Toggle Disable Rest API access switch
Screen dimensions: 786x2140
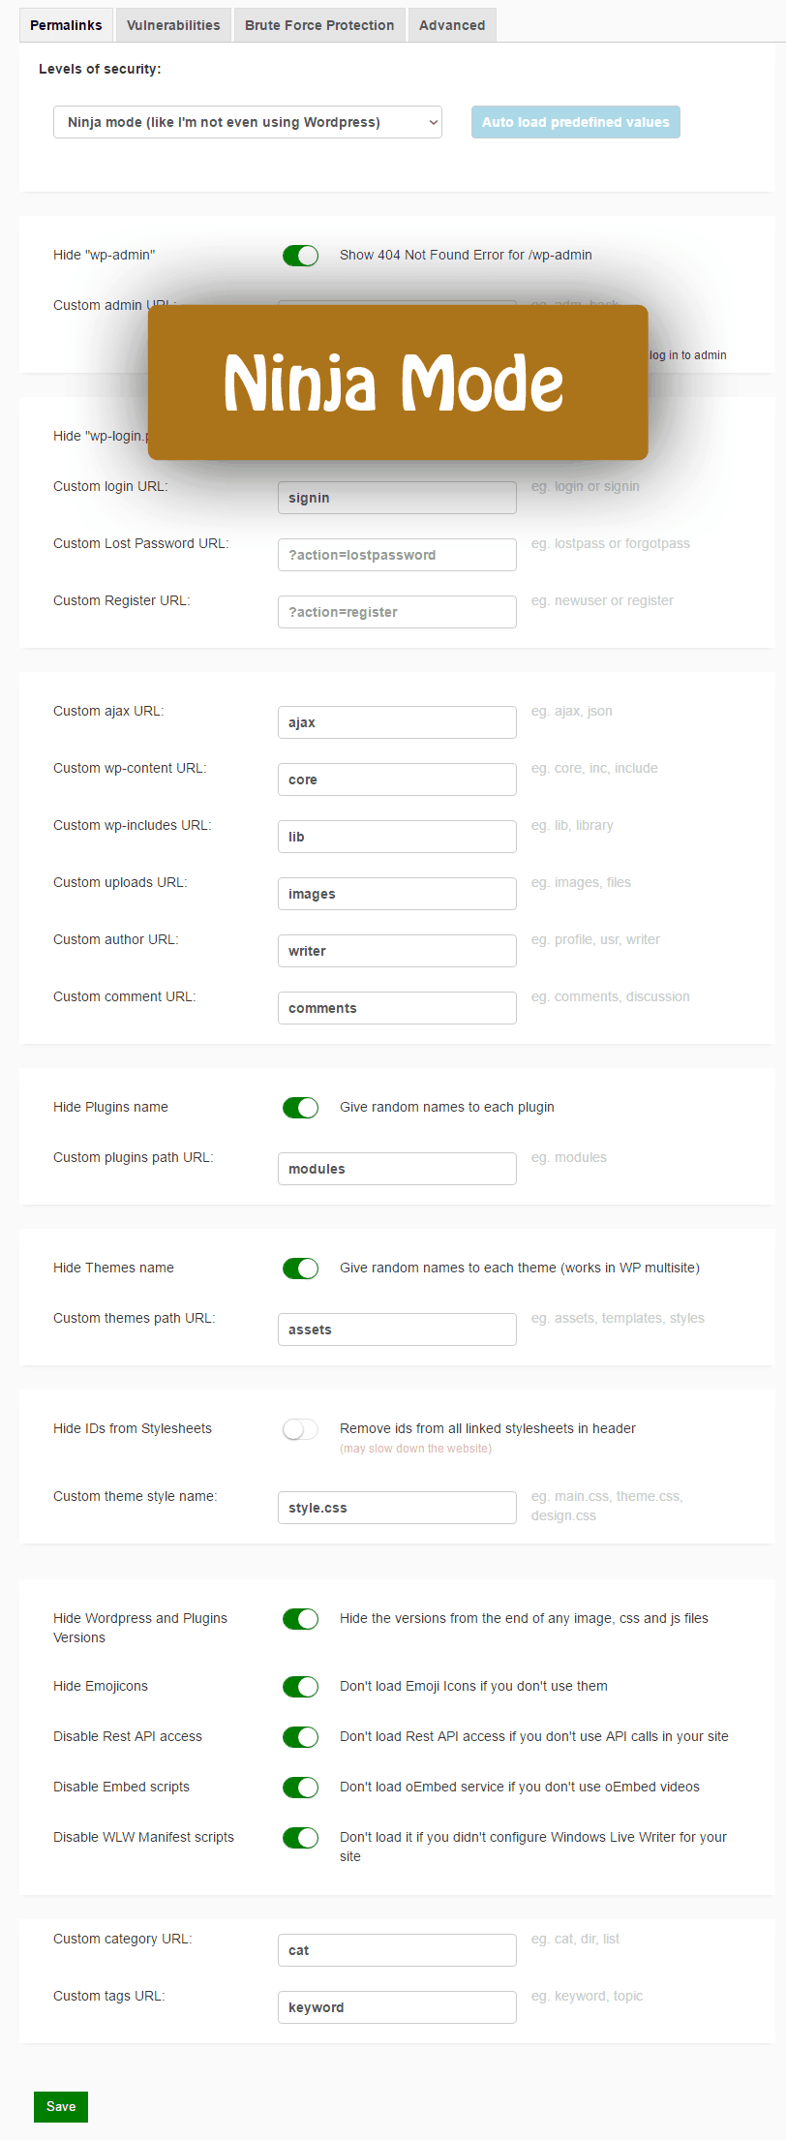[300, 1737]
